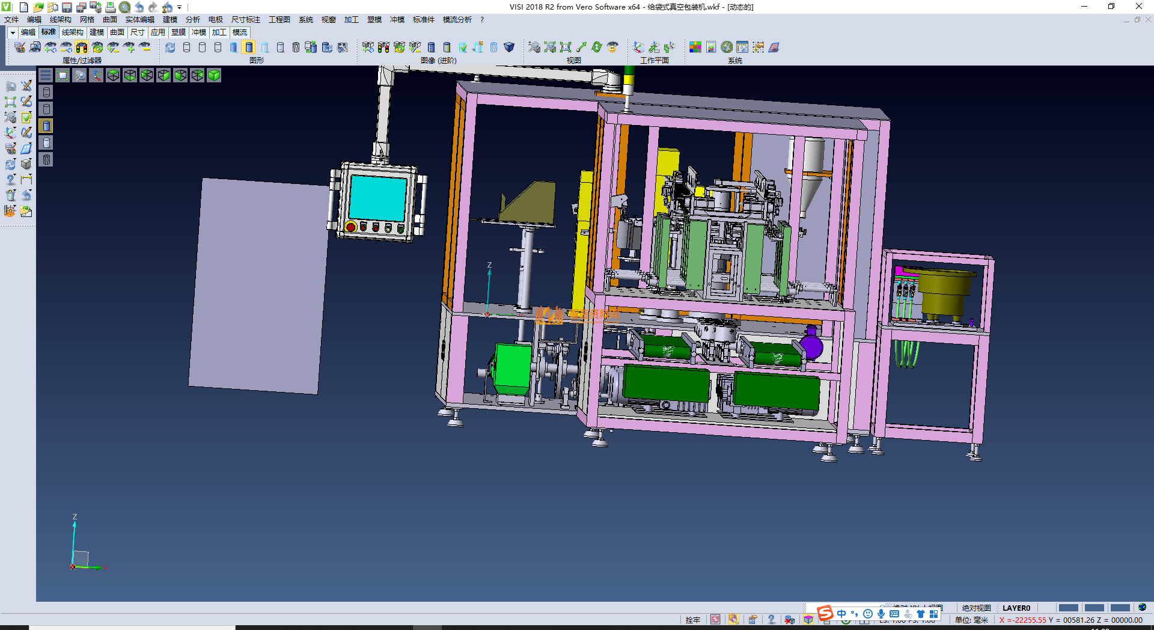Click the dark blue shaded cube icon
The height and width of the screenshot is (630, 1154).
pyautogui.click(x=509, y=47)
